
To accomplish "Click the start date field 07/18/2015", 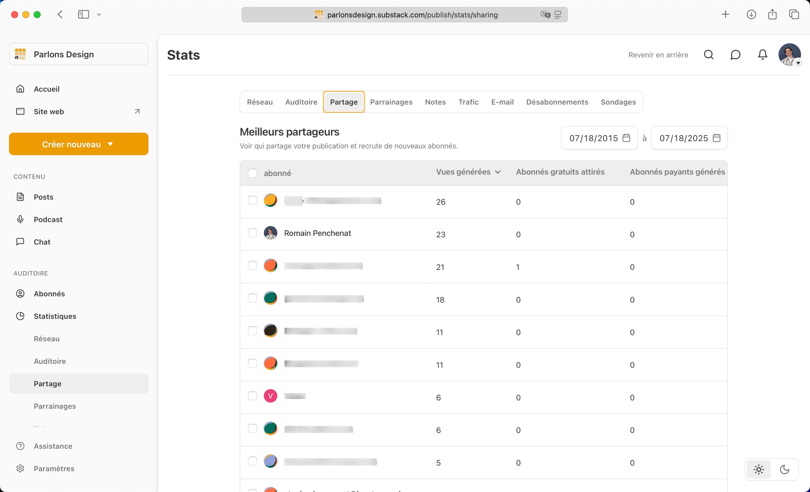I will coord(599,138).
